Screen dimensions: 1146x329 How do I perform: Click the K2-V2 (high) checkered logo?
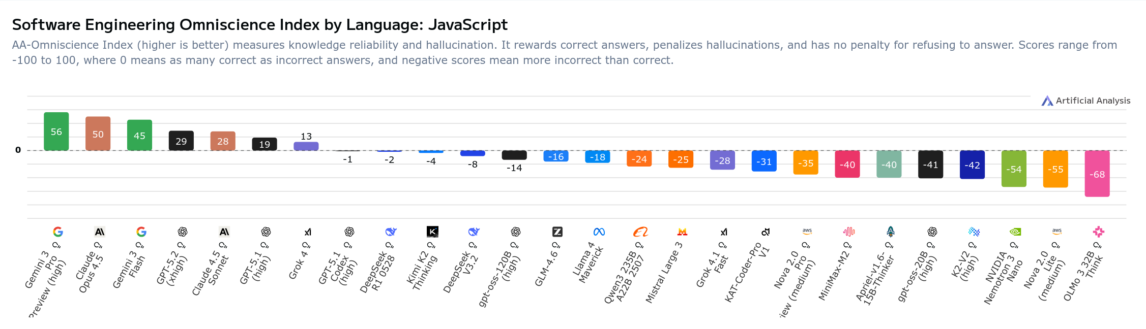[974, 232]
